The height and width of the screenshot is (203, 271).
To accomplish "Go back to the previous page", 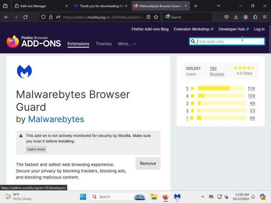I will 6,17.
